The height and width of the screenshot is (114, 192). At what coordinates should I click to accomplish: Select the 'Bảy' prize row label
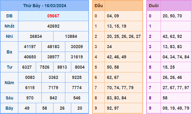coord(9,108)
